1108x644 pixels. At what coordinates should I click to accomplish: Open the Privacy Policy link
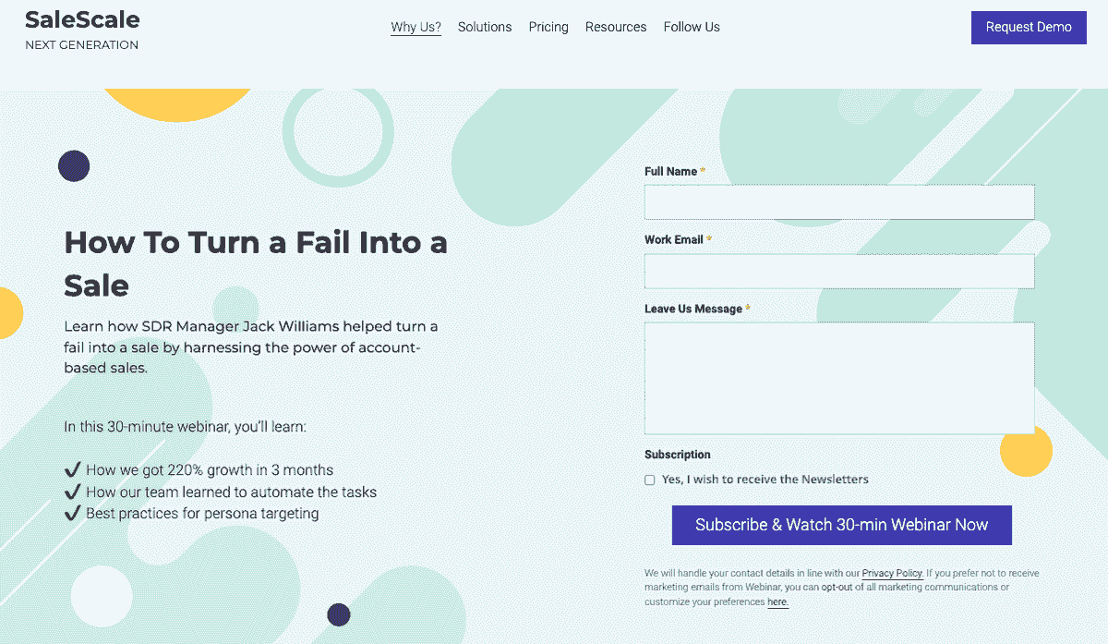click(x=892, y=573)
